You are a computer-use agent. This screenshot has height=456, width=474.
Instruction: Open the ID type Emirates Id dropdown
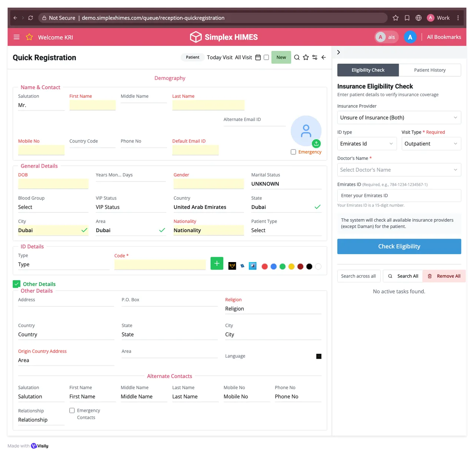tap(367, 144)
